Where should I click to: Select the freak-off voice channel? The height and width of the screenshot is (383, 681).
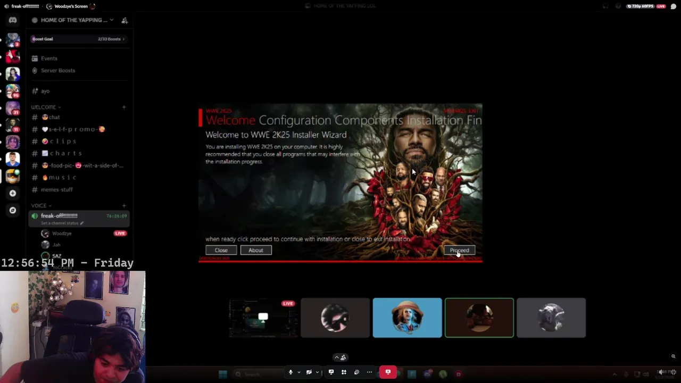coord(79,219)
